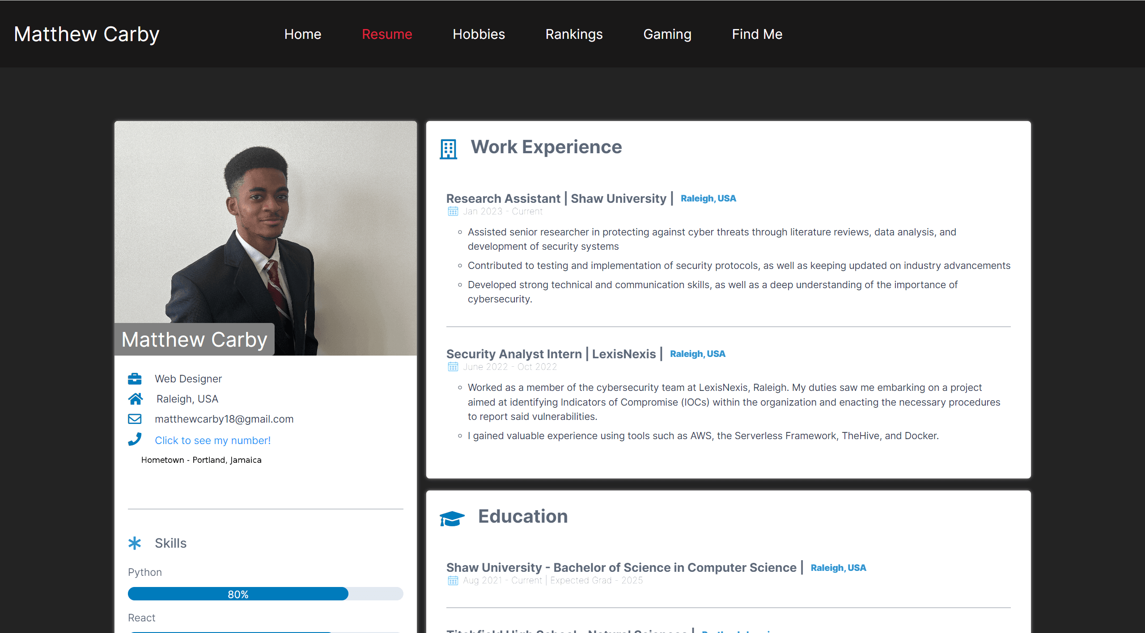Screen dimensions: 1145x633
Task: Click 'Hometown - Portland, Jamaica' text
Action: tap(201, 460)
